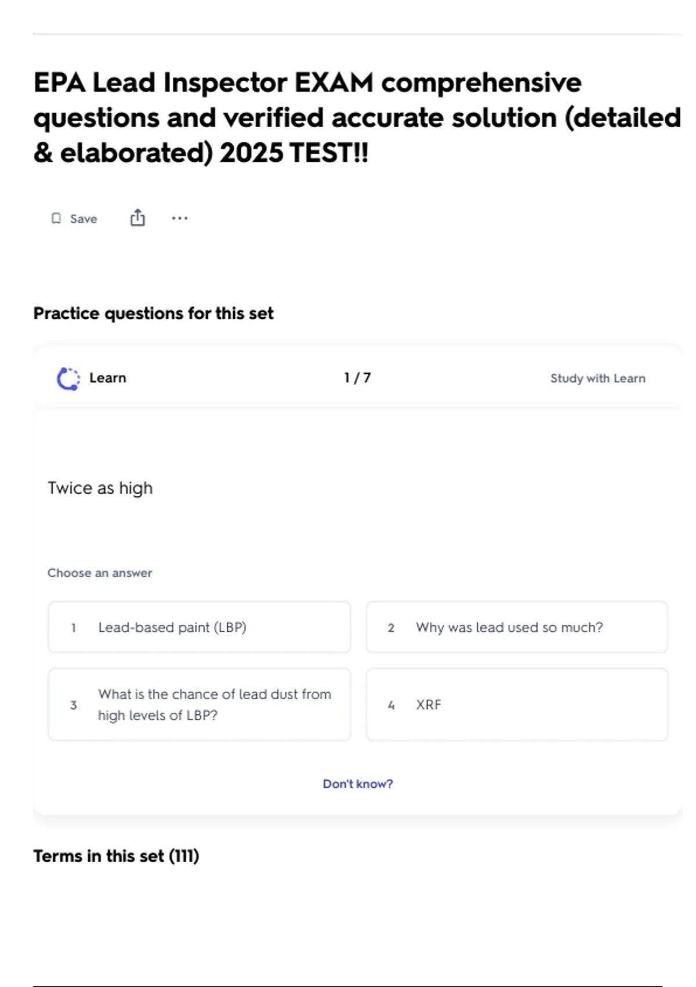Click the Choose an answer label

(x=100, y=573)
